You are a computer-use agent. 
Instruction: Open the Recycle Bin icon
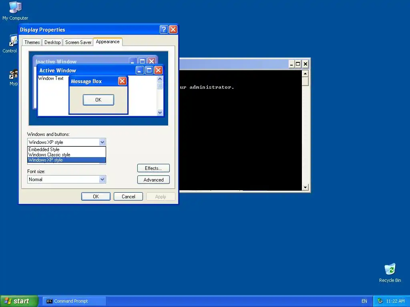390,273
